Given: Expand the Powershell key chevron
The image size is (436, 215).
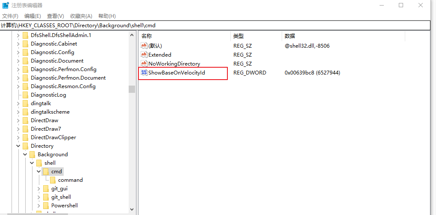Looking at the screenshot, I should (39, 206).
